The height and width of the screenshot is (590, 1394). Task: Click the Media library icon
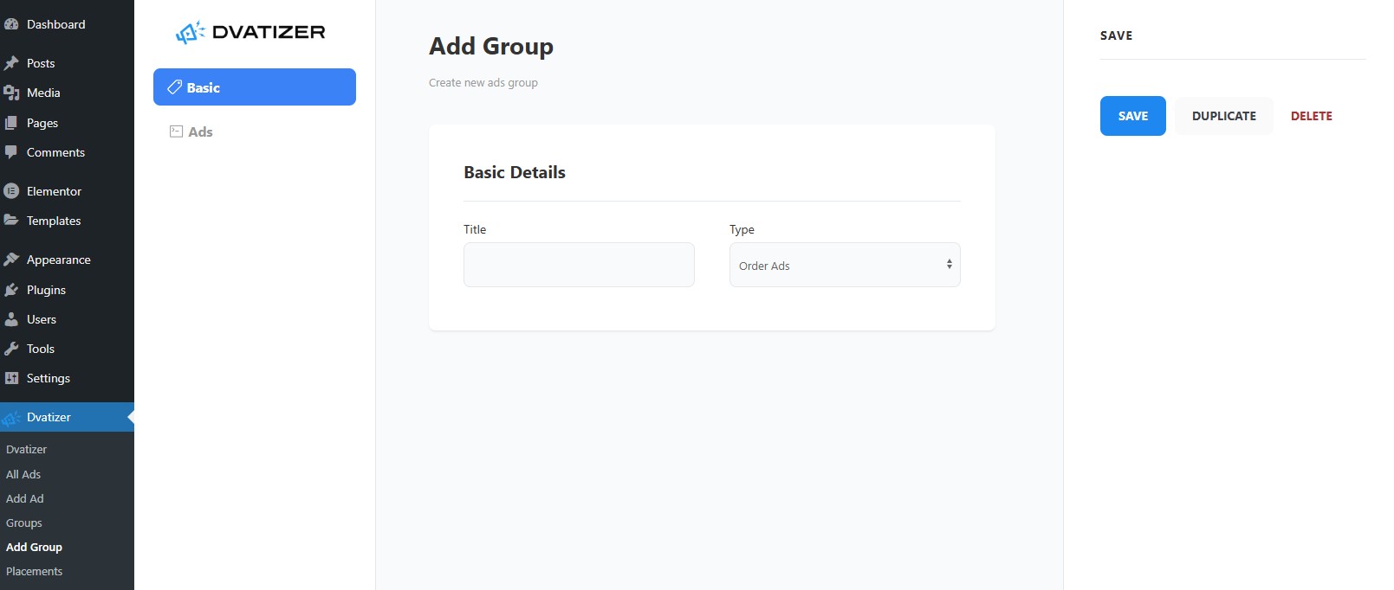pos(11,93)
